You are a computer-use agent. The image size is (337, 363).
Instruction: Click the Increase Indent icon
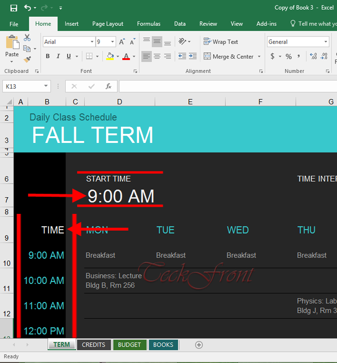point(193,56)
